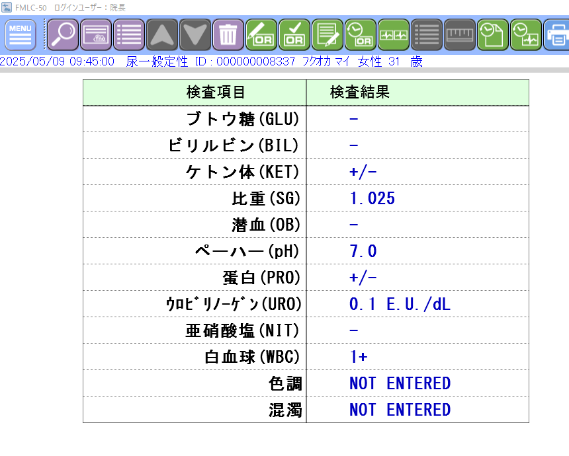Click the green checkmark OR icon
This screenshot has height=456, width=569.
[294, 35]
